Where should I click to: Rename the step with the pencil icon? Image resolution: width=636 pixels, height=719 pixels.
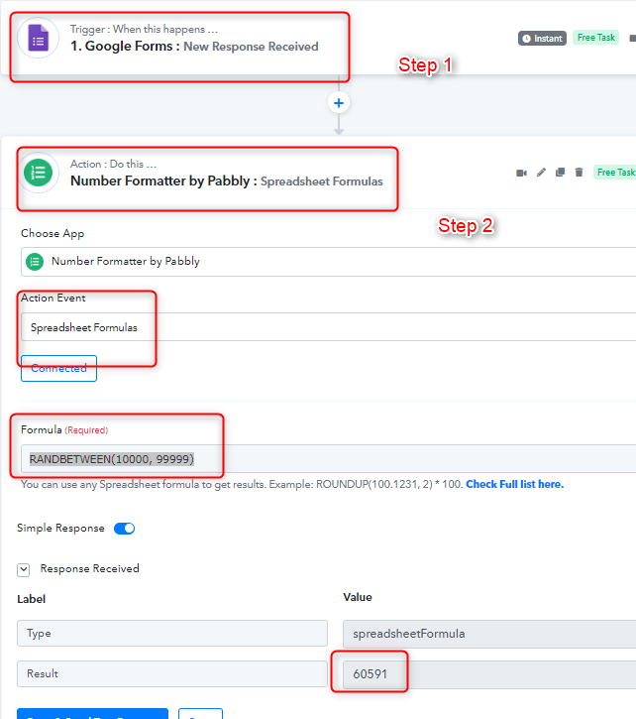click(x=541, y=173)
